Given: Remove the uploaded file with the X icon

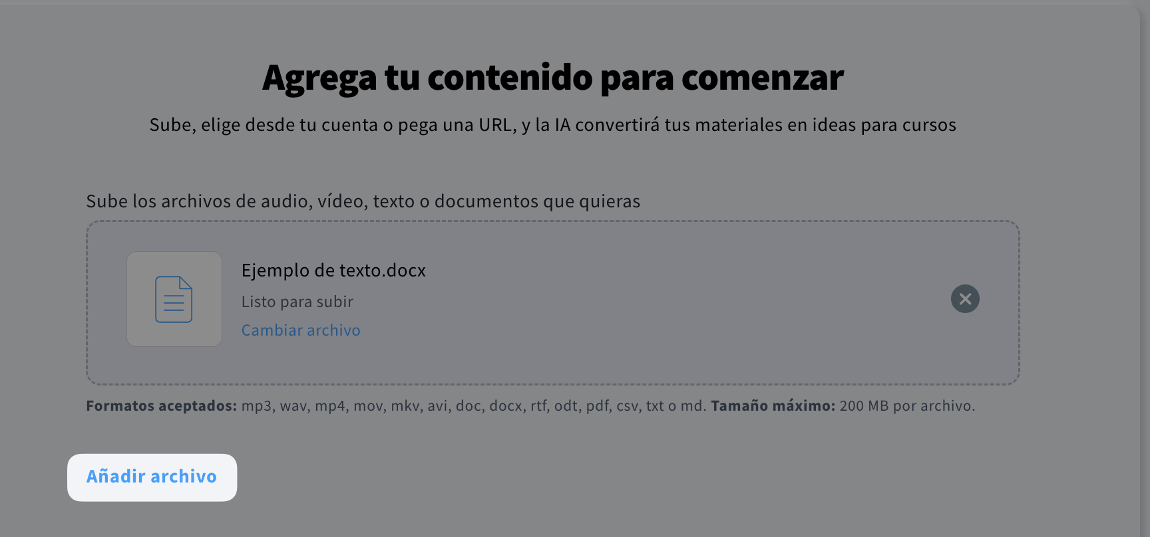Looking at the screenshot, I should pyautogui.click(x=965, y=299).
